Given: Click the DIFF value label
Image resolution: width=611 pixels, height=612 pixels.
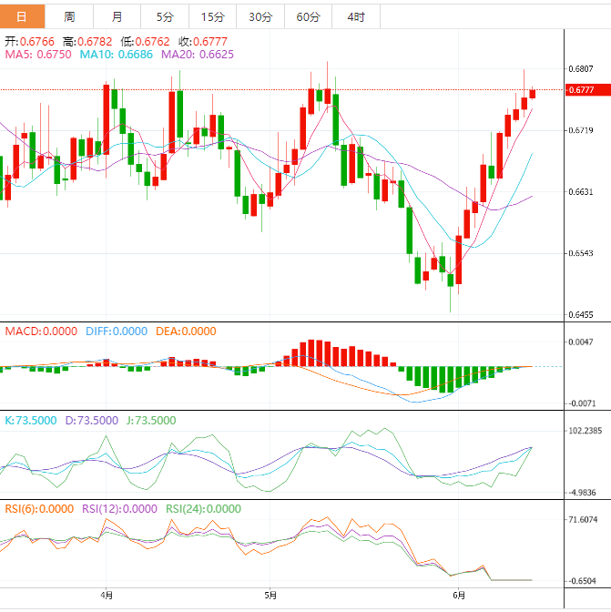Looking at the screenshot, I should [116, 331].
